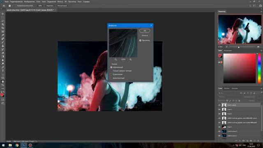Zoom in the Diffuse dialog preview

tap(130, 59)
